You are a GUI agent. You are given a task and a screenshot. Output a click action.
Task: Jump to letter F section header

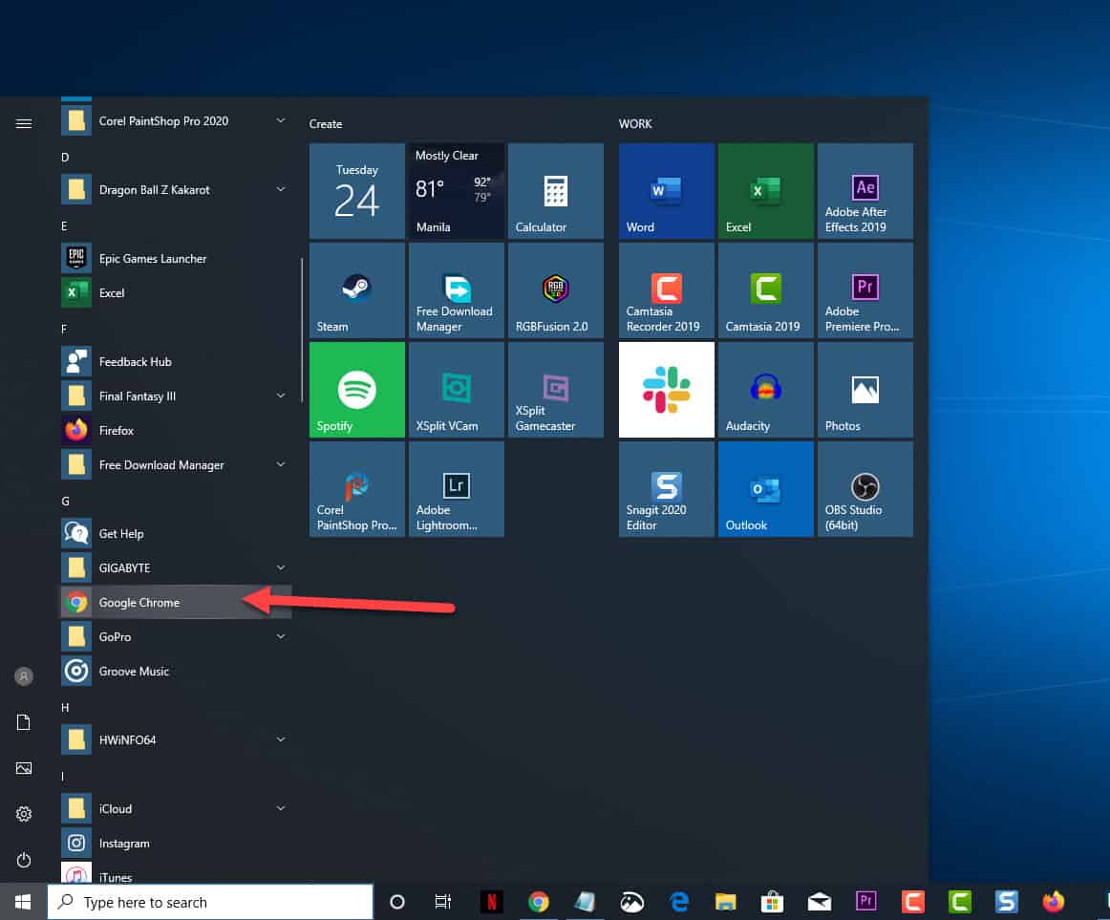tap(64, 330)
